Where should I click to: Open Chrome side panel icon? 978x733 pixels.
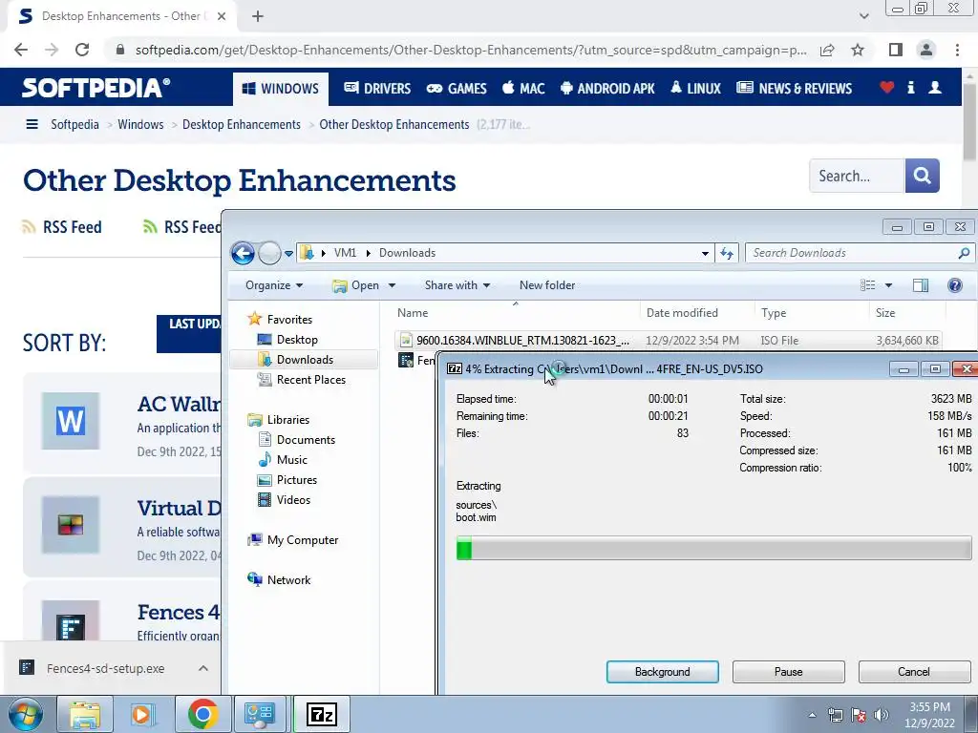coord(896,50)
